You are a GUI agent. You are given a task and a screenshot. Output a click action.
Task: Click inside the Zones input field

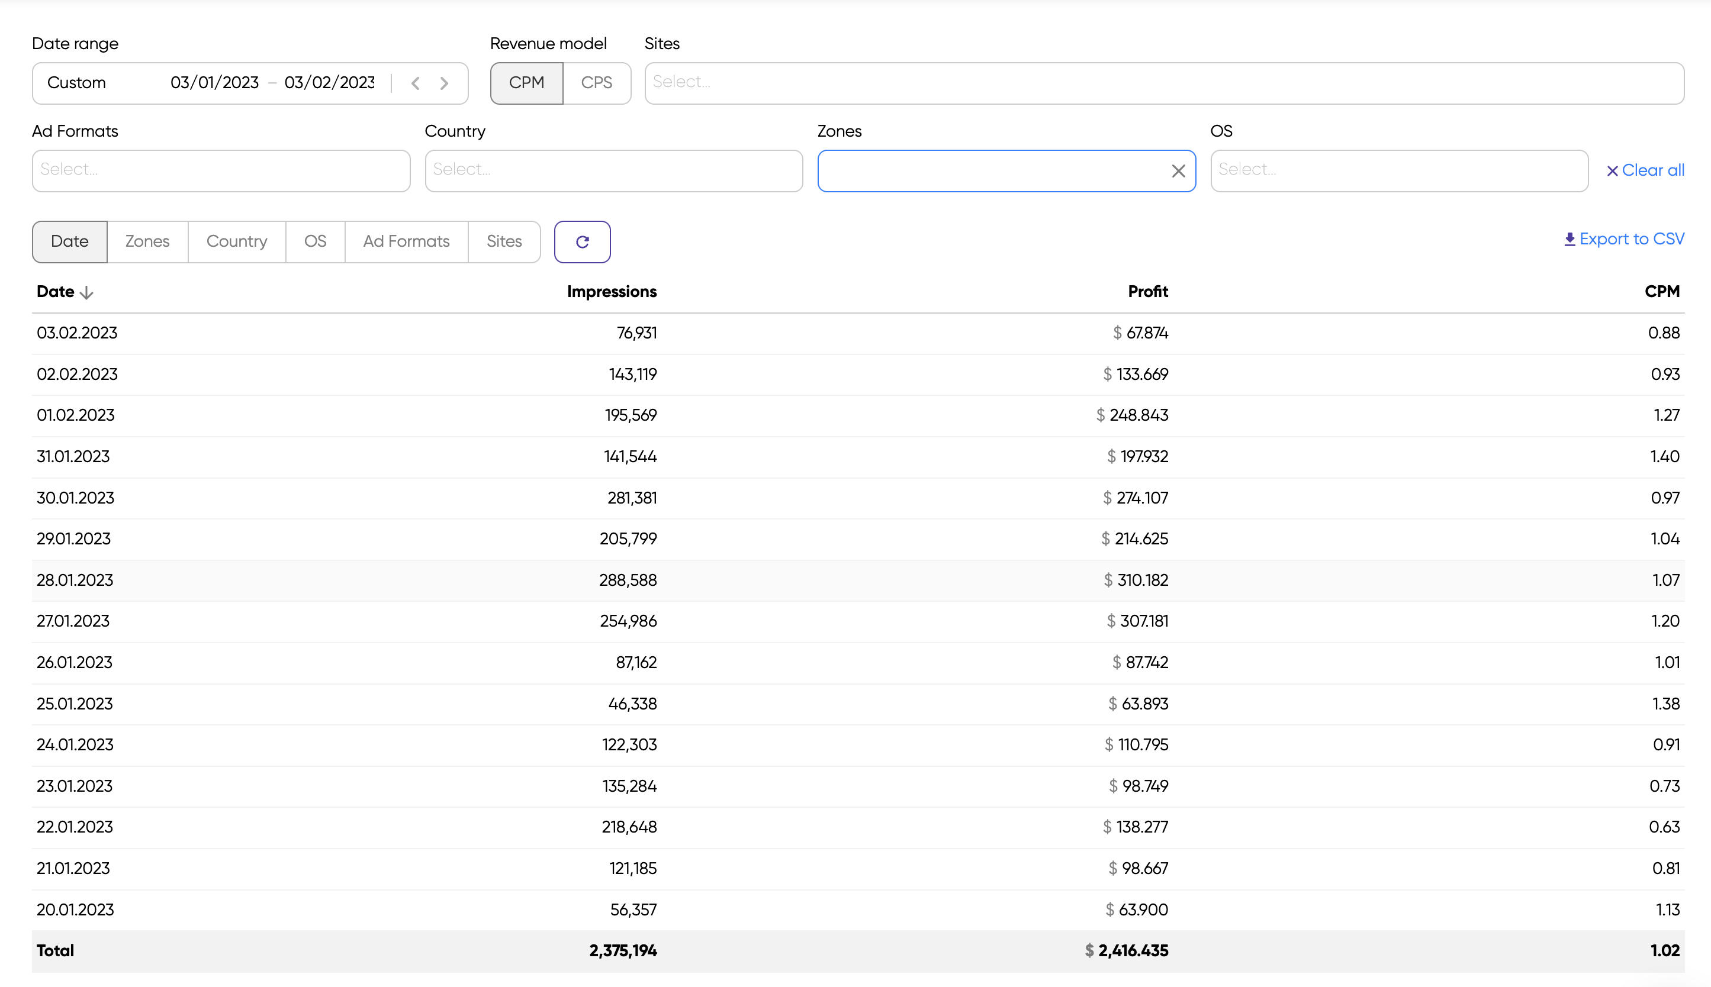coord(990,171)
